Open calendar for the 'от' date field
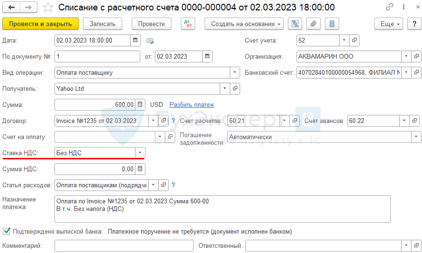422x253 pixels. pyautogui.click(x=207, y=56)
